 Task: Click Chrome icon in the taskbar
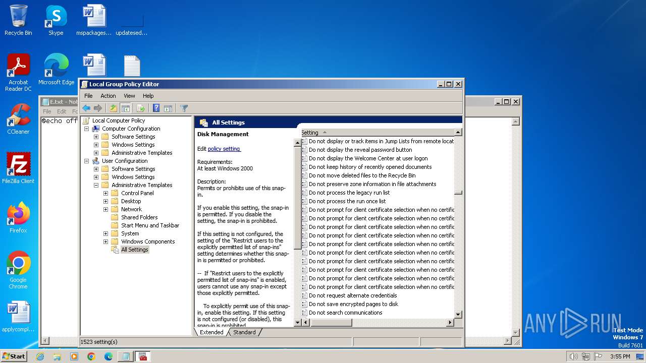(x=91, y=356)
